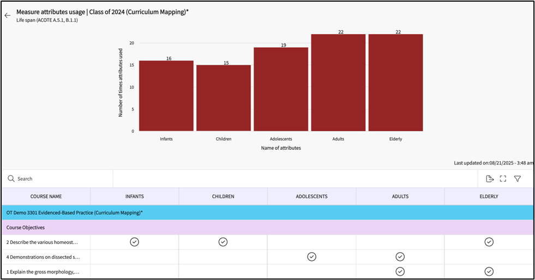Click the back arrow icon
The height and width of the screenshot is (280, 535).
click(8, 15)
